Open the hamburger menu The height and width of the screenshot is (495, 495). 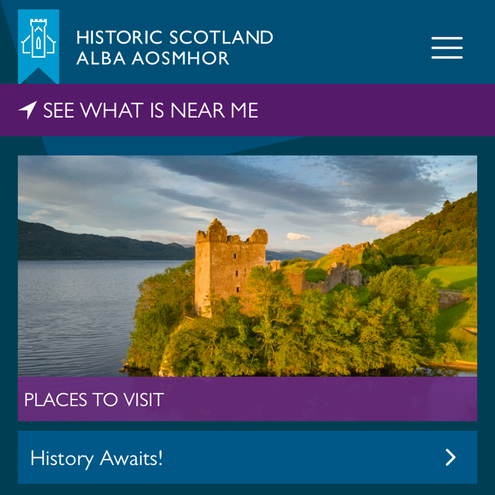[x=447, y=48]
